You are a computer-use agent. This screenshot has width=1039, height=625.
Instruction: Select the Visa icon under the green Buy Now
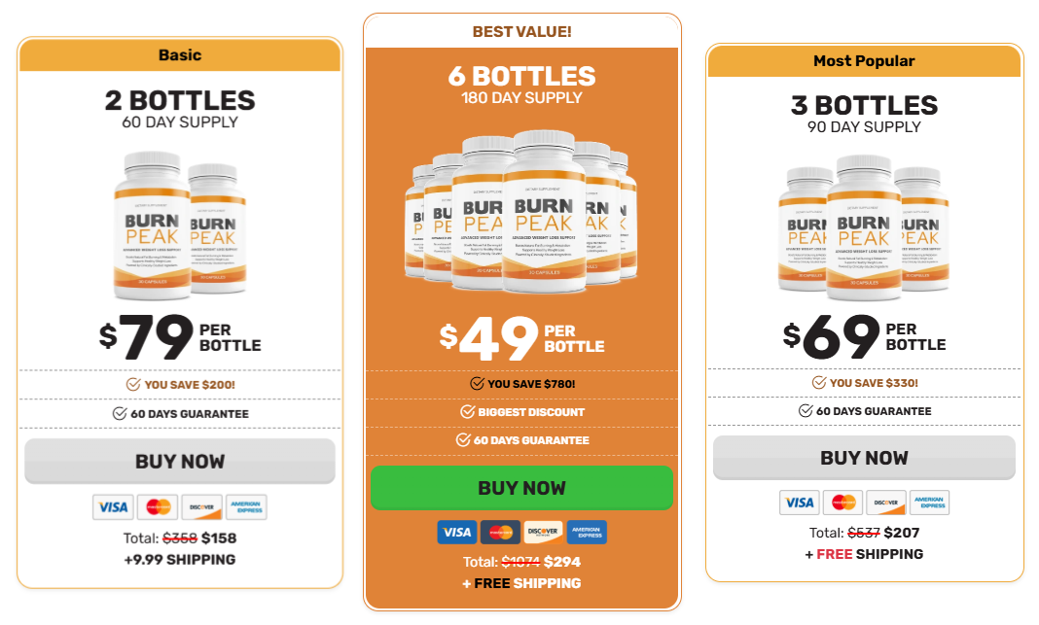(457, 532)
